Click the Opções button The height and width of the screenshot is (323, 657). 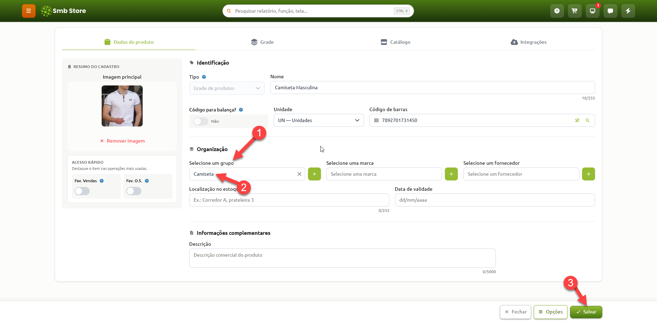pyautogui.click(x=551, y=312)
